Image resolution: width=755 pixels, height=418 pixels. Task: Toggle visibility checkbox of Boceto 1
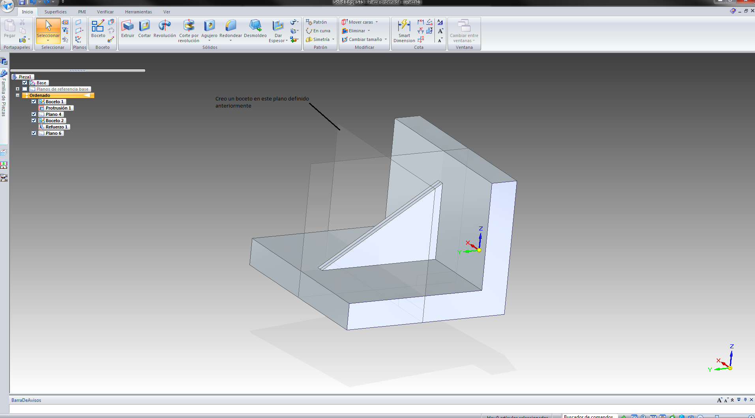coord(34,102)
